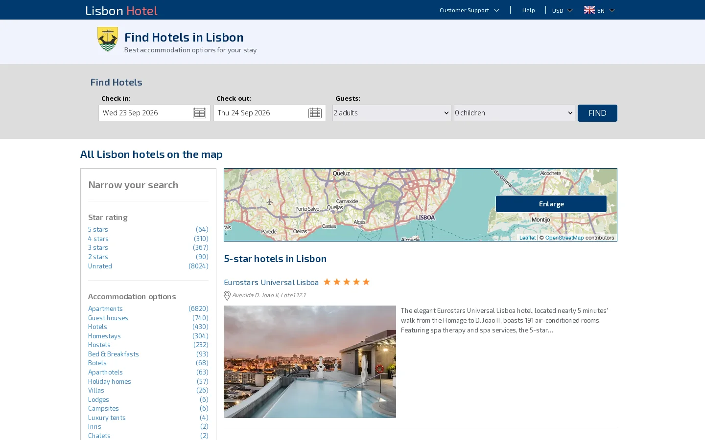705x440 pixels.
Task: Click the check-out date field
Action: [270, 113]
